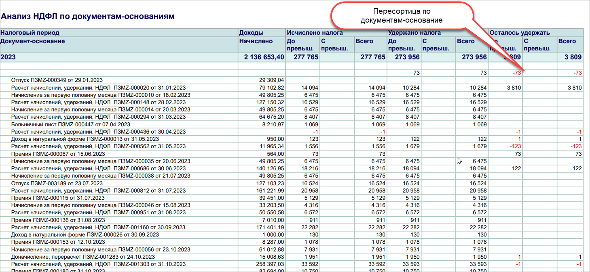Open Расчет начислений ПЗМZ-001160 от 30.09.2023

tap(98, 227)
